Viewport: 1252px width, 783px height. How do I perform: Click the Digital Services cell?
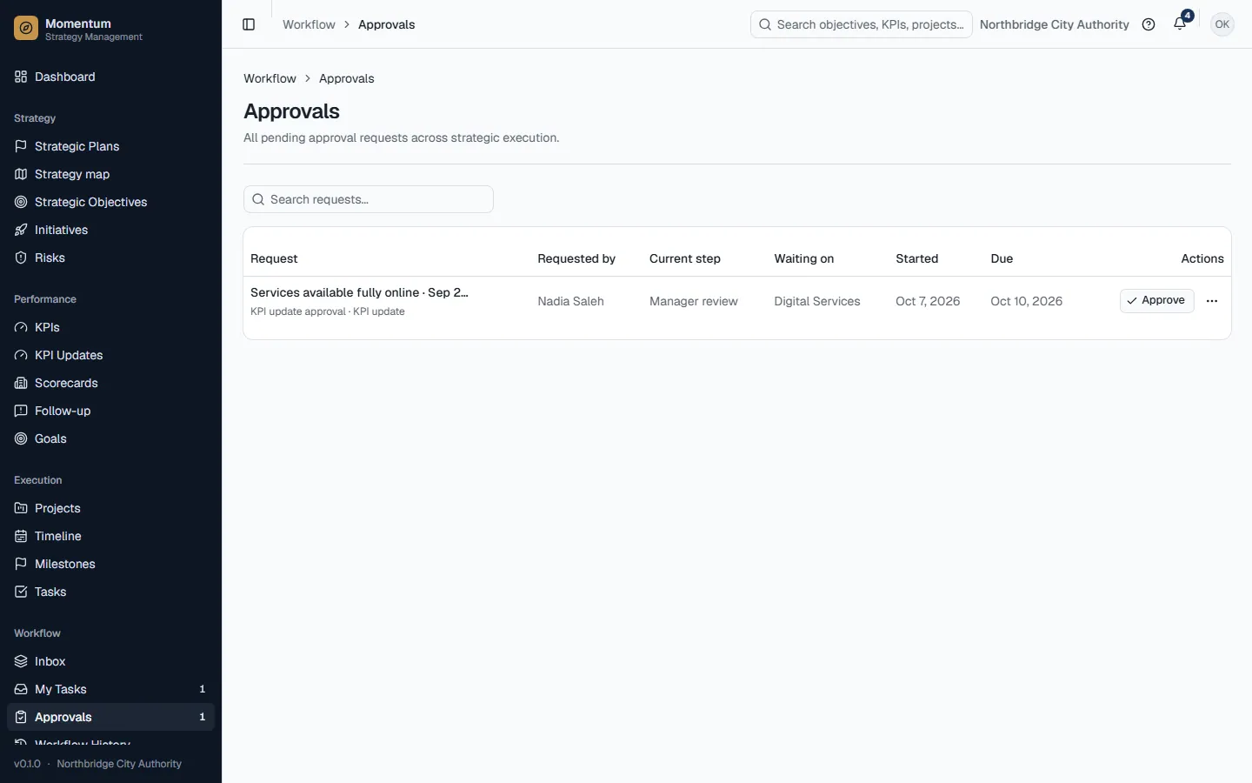pos(816,301)
